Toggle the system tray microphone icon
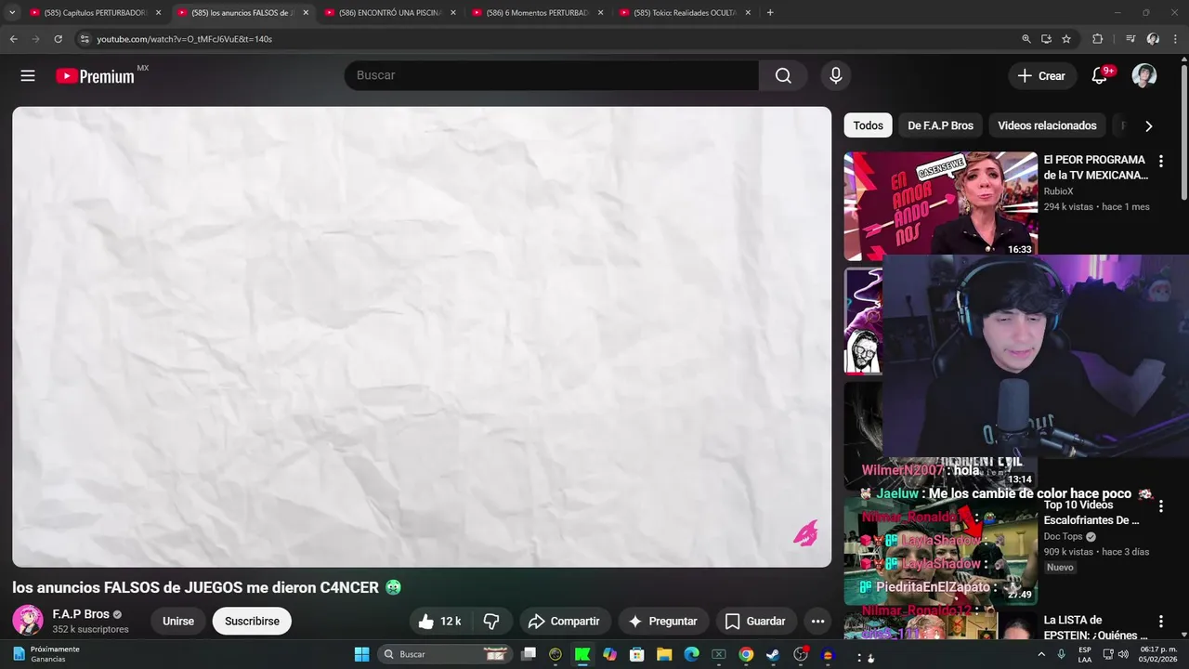 point(1061,654)
